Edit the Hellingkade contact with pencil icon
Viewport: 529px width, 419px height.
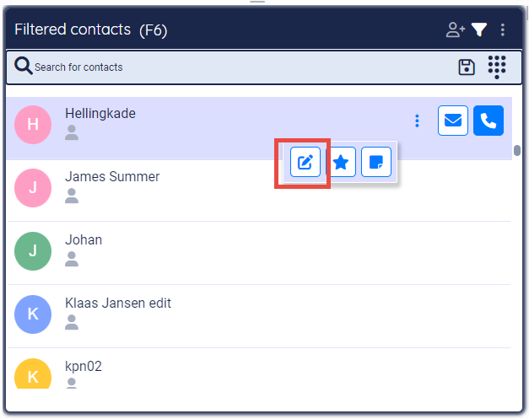(x=305, y=163)
